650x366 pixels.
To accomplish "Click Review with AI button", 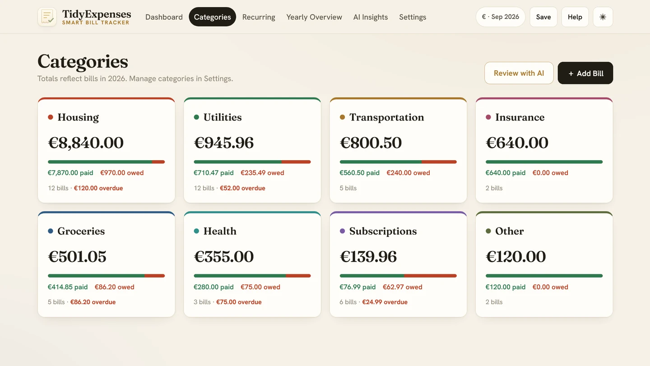I will pos(519,73).
